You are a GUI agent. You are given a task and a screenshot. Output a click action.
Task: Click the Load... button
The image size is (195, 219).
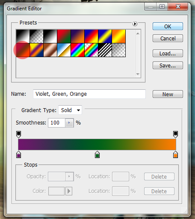[168, 53]
